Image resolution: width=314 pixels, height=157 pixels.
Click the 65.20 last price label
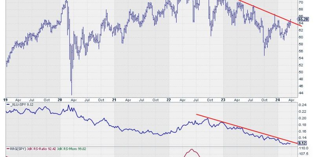[x=303, y=19]
